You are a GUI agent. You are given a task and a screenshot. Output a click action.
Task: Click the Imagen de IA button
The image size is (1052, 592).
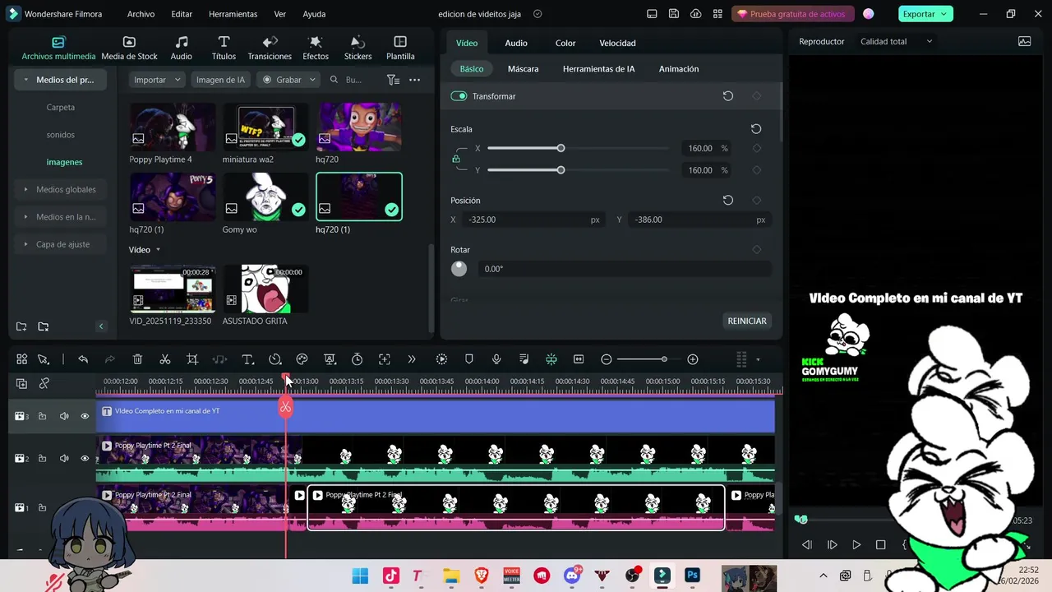pos(220,80)
